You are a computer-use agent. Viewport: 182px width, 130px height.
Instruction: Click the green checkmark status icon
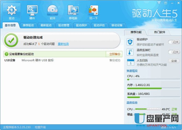[x=11, y=40]
